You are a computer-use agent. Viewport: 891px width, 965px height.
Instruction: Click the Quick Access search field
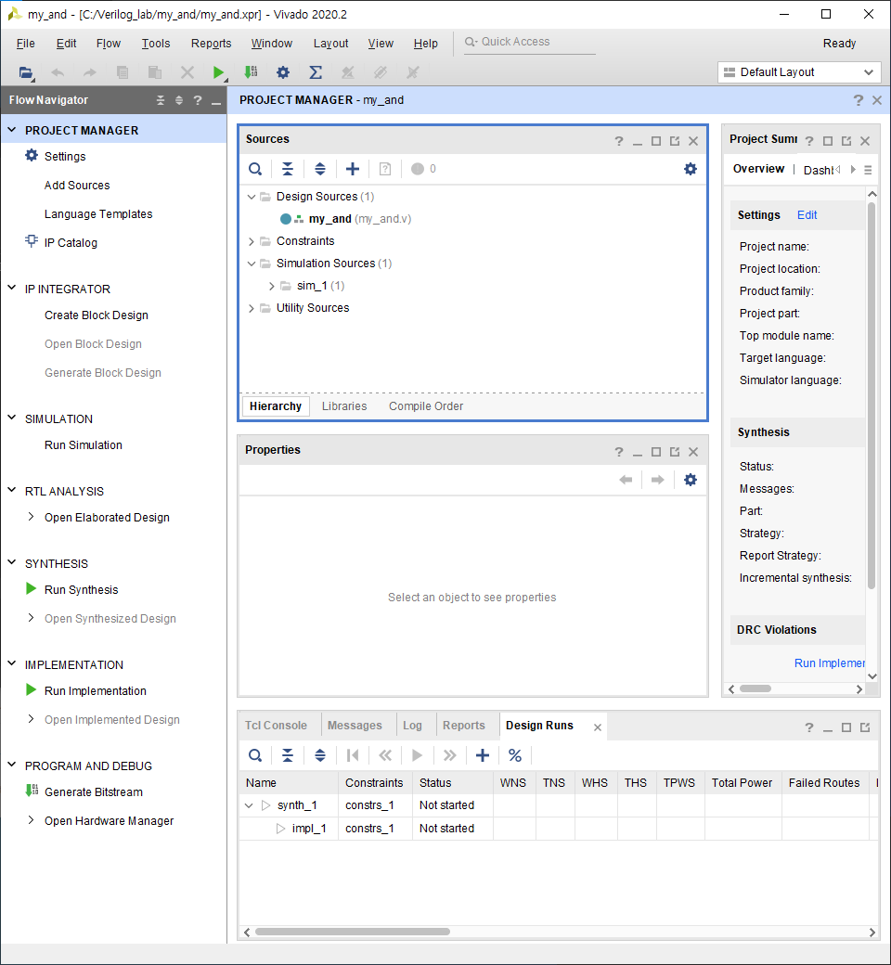coord(530,42)
